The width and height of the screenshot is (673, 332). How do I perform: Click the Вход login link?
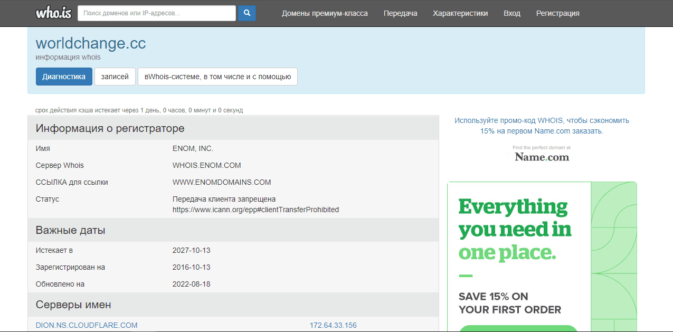tap(511, 13)
